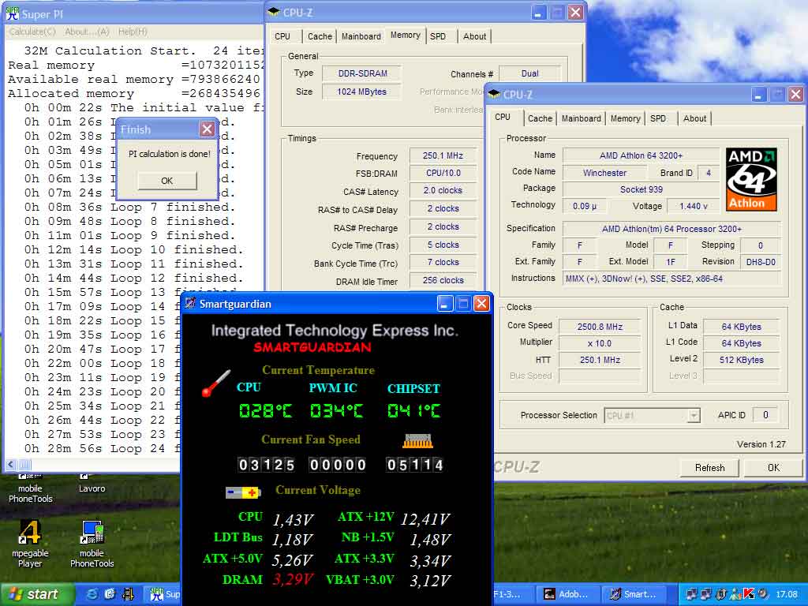This screenshot has width=808, height=606.
Task: Click the fan speed heatsink icon
Action: 417,441
